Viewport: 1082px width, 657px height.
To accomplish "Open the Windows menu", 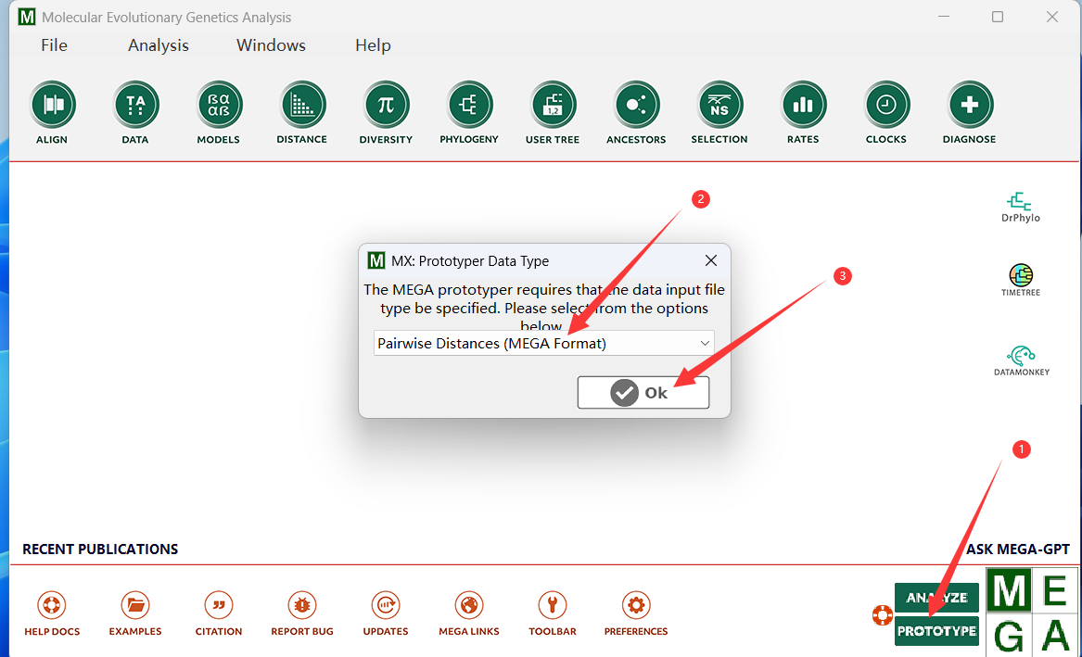I will [271, 45].
